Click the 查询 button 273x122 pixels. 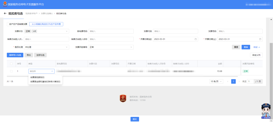pyautogui.click(x=246, y=47)
